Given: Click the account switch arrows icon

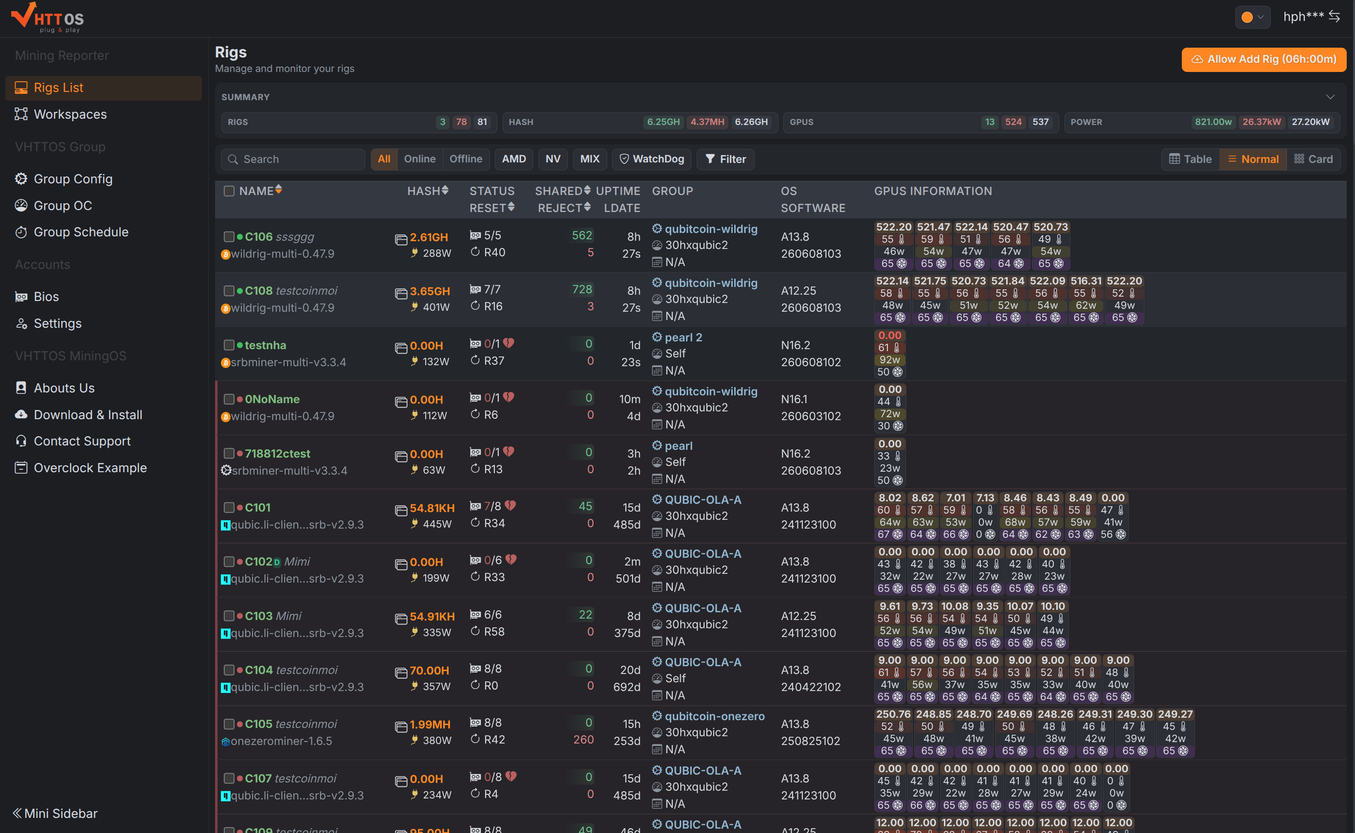Looking at the screenshot, I should [x=1335, y=17].
